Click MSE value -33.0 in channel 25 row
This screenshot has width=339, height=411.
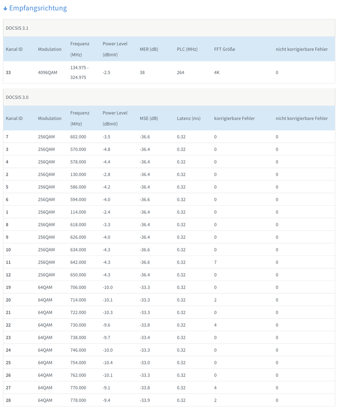coord(145,363)
